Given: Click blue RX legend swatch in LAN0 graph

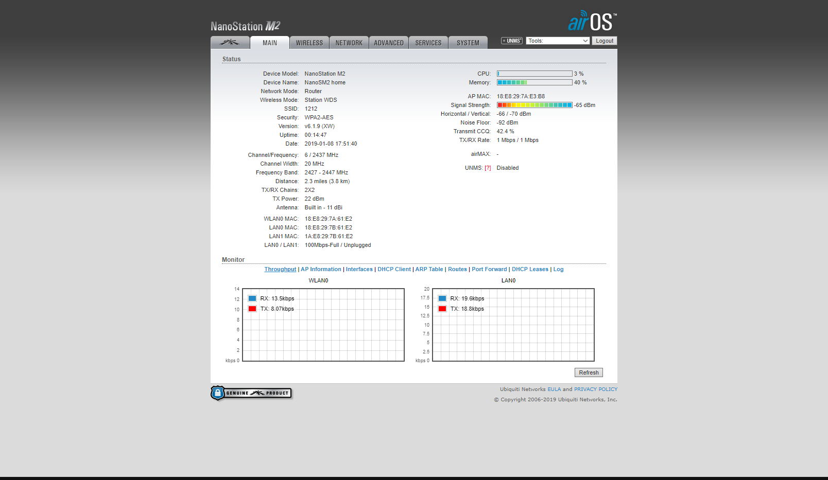Looking at the screenshot, I should pos(442,298).
